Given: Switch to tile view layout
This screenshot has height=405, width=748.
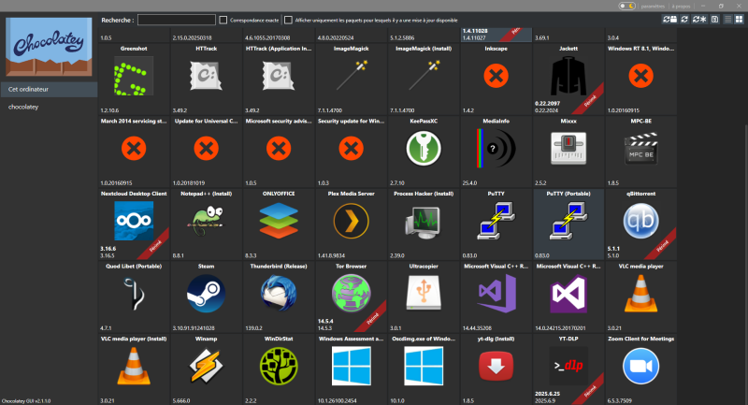Looking at the screenshot, I should pyautogui.click(x=739, y=19).
